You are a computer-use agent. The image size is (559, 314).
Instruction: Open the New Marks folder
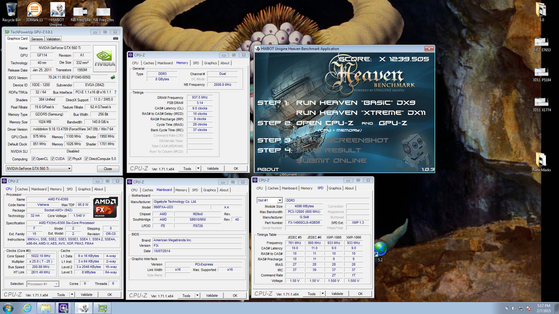[x=541, y=162]
